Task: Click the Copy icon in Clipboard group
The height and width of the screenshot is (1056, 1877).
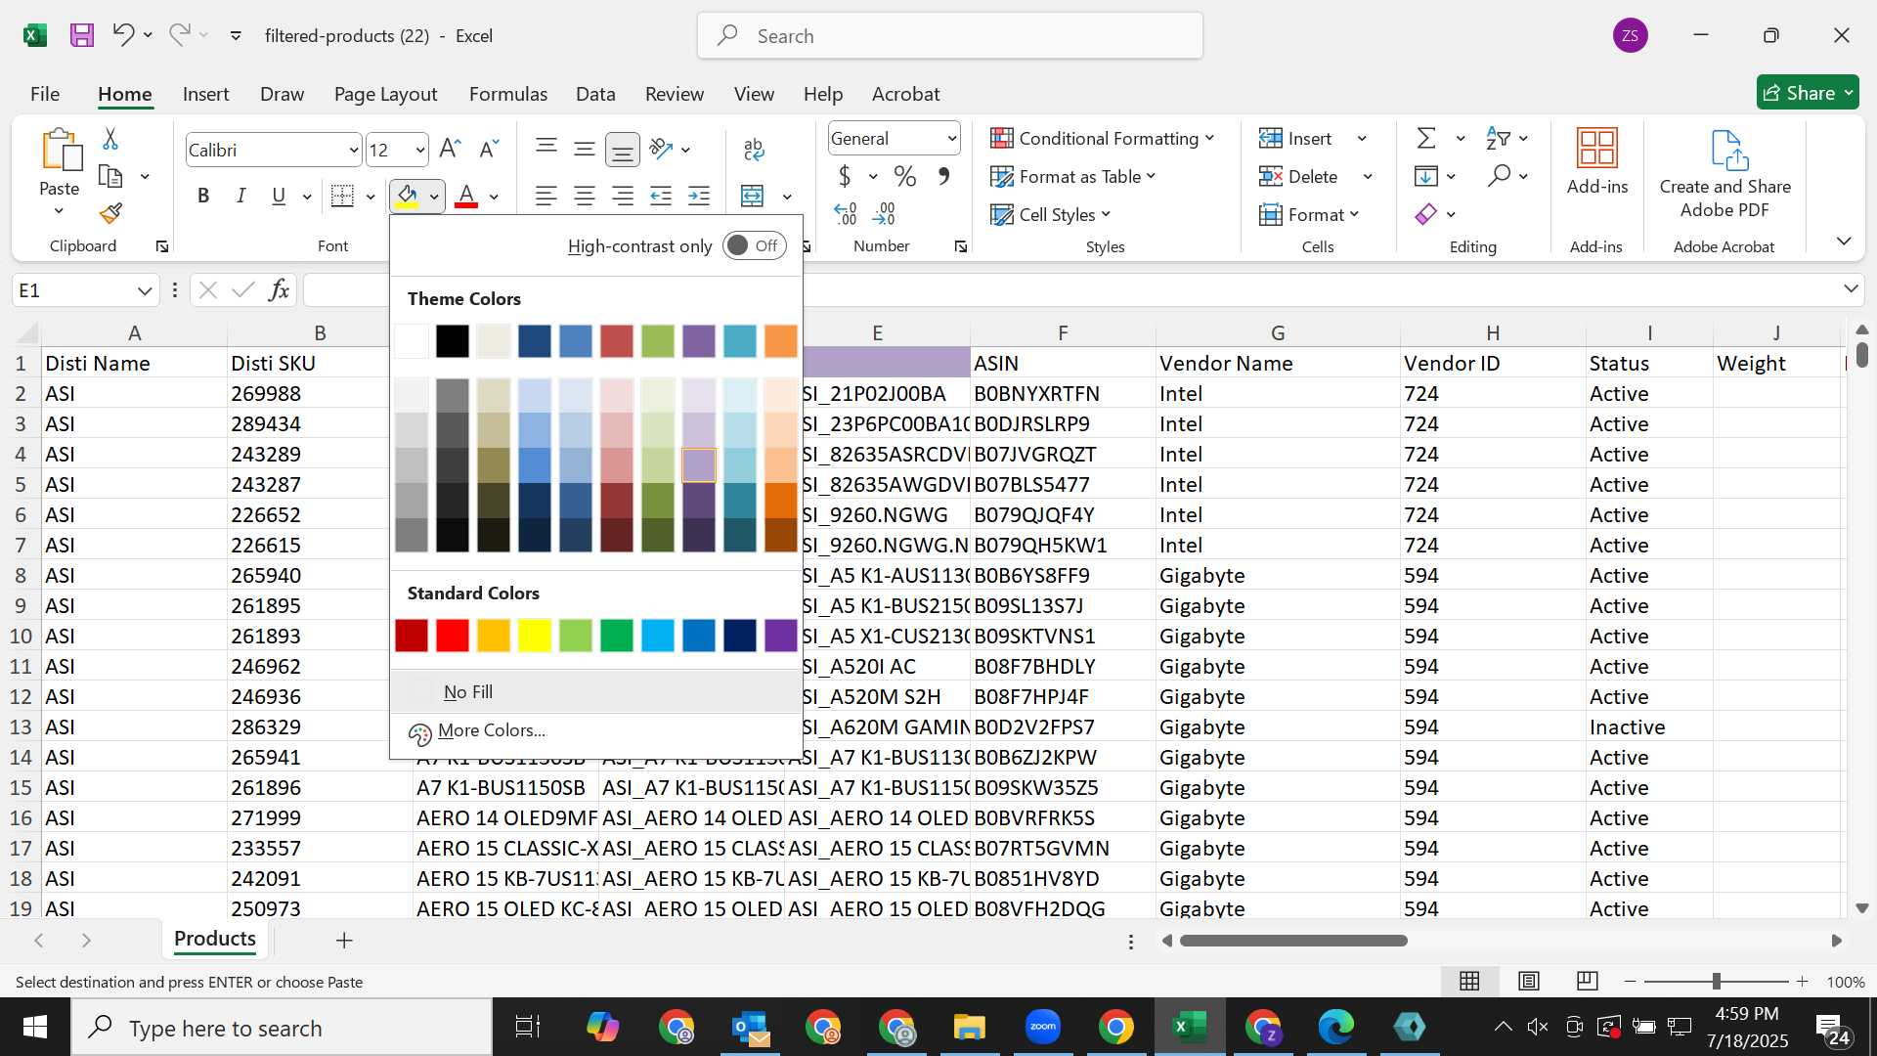Action: 110,177
